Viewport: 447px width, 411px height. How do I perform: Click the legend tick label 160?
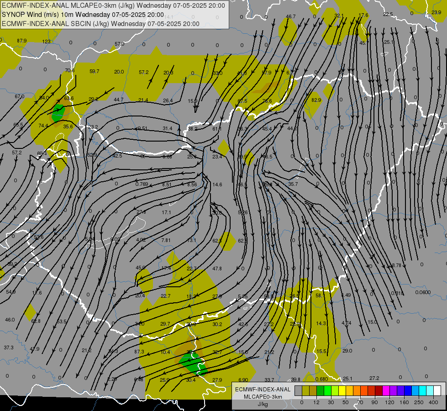click(x=404, y=402)
